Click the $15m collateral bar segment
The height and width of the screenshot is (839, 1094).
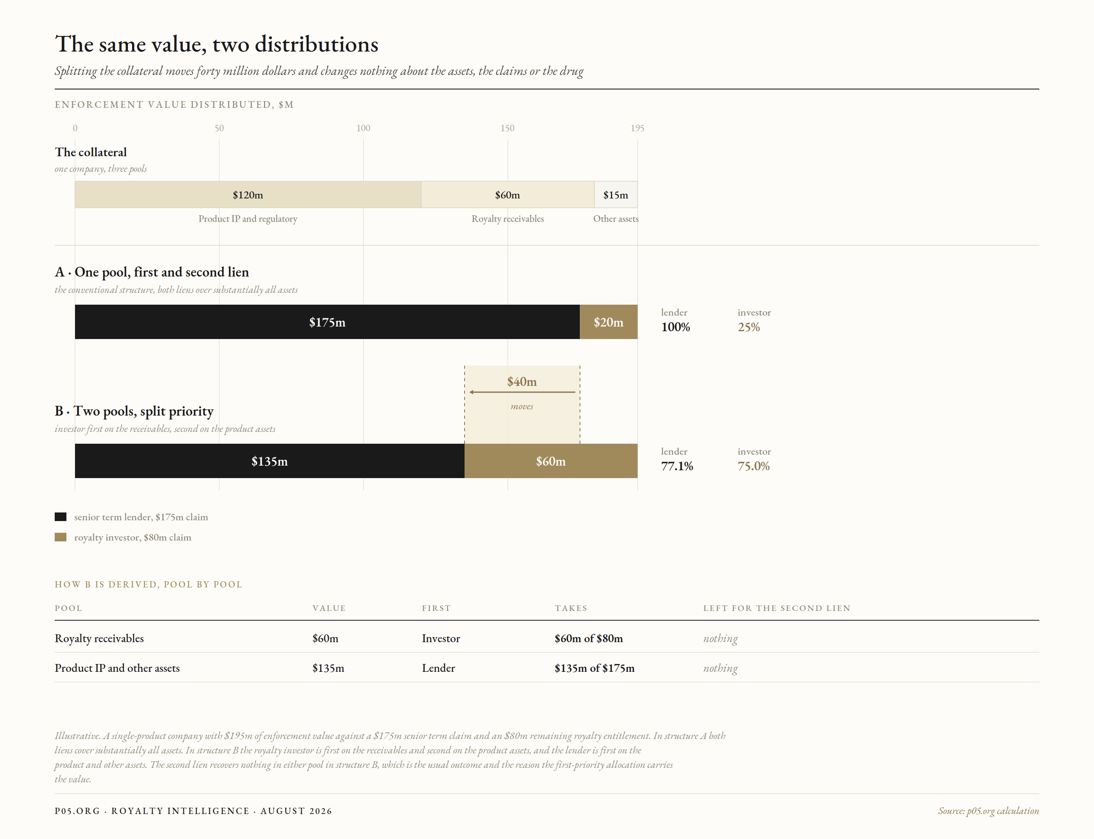[616, 195]
